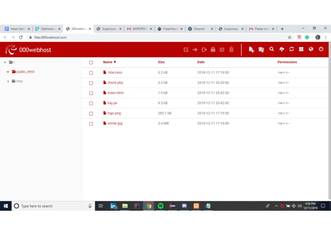Switch to the FraserHacks tab
Image resolution: width=331 pixels, height=235 pixels.
point(170,29)
